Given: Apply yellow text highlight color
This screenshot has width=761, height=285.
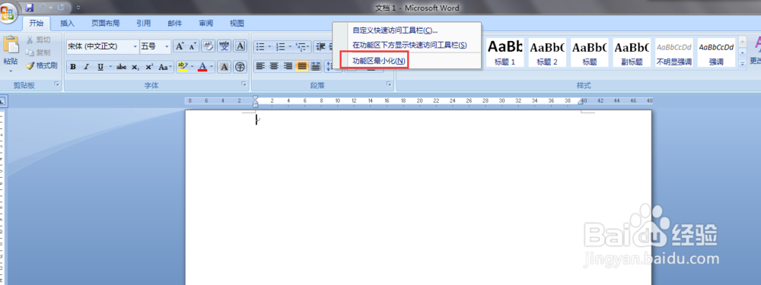Looking at the screenshot, I should point(182,67).
